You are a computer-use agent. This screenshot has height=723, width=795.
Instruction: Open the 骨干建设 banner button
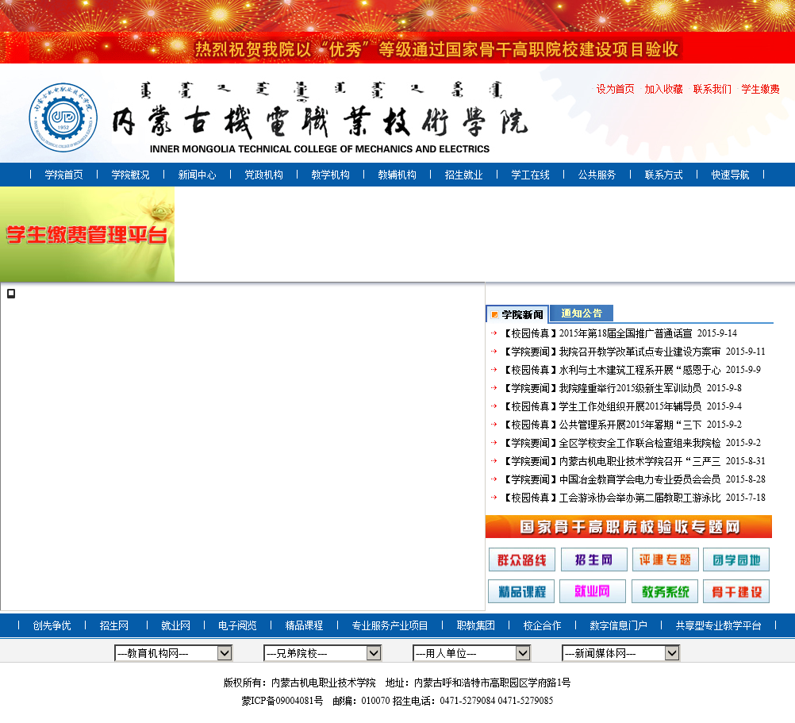pos(736,591)
